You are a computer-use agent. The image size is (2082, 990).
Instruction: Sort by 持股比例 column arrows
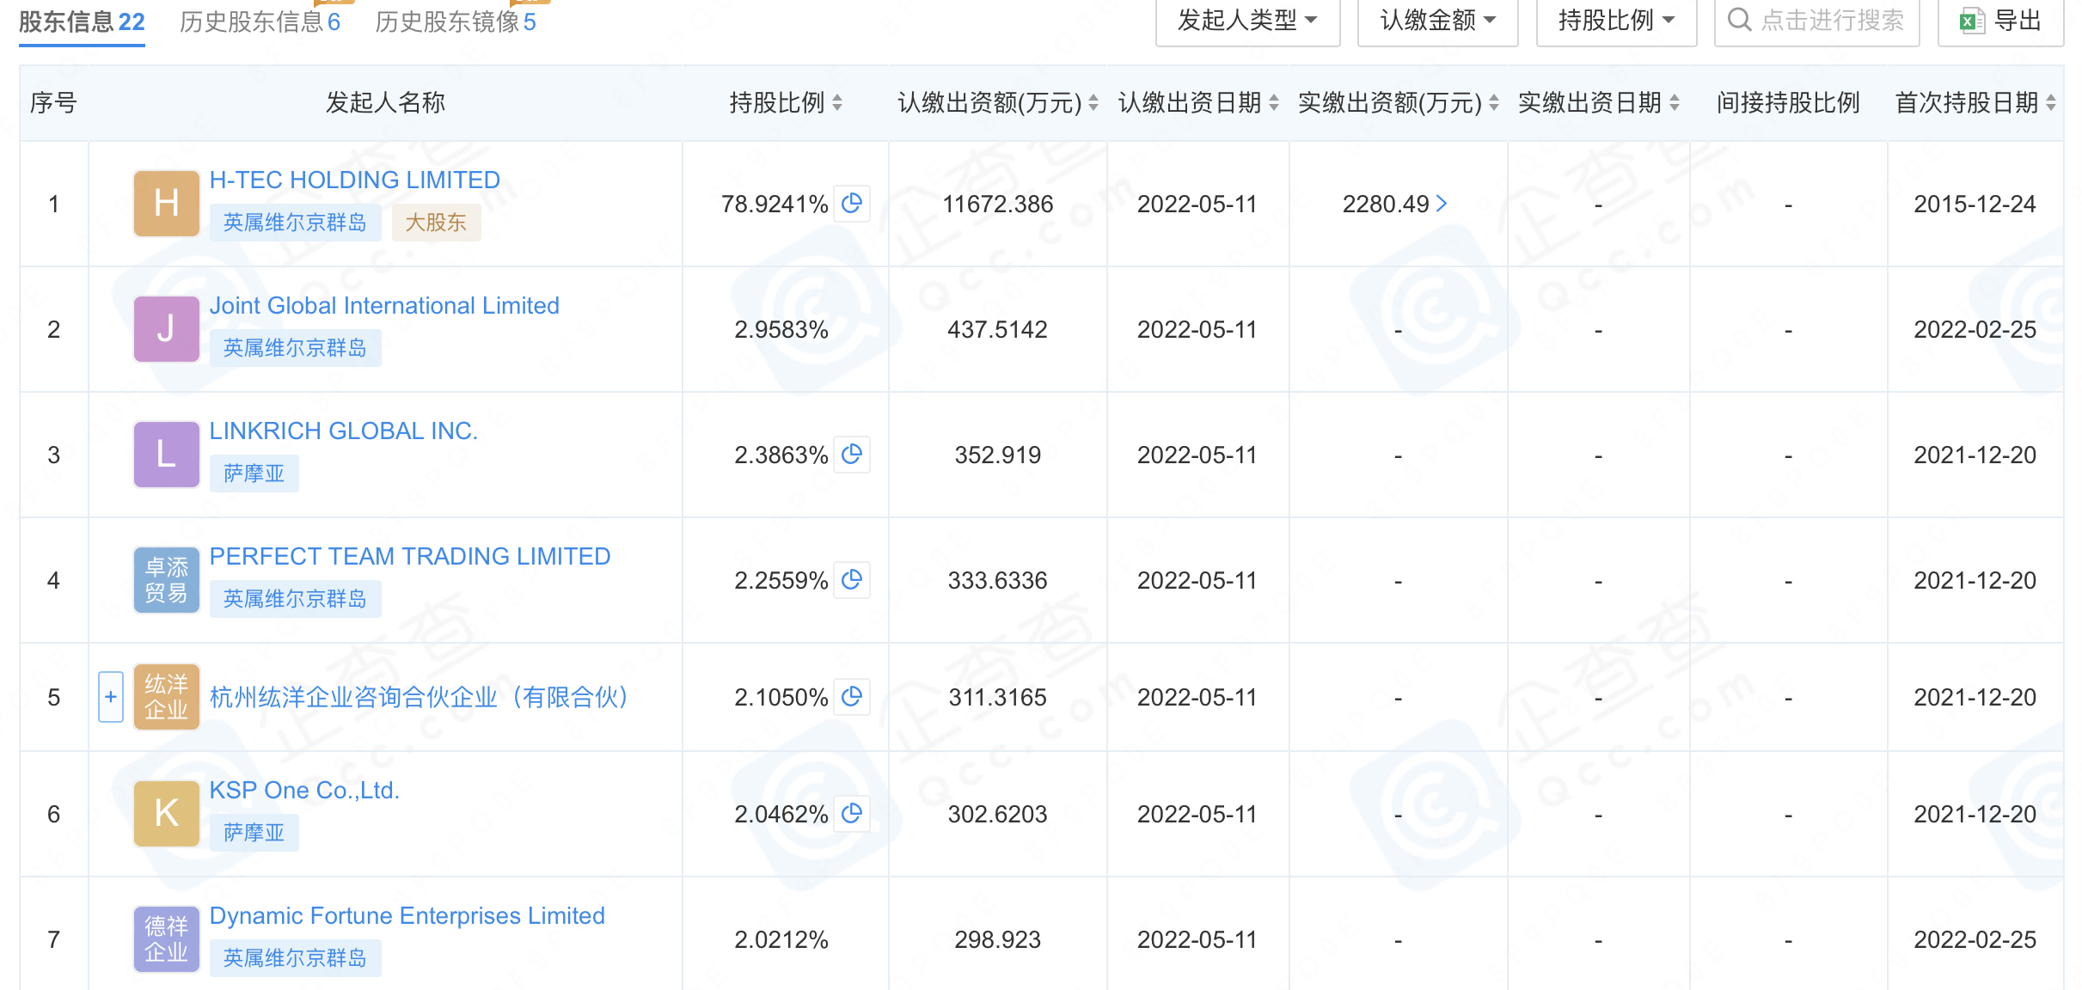tap(837, 103)
